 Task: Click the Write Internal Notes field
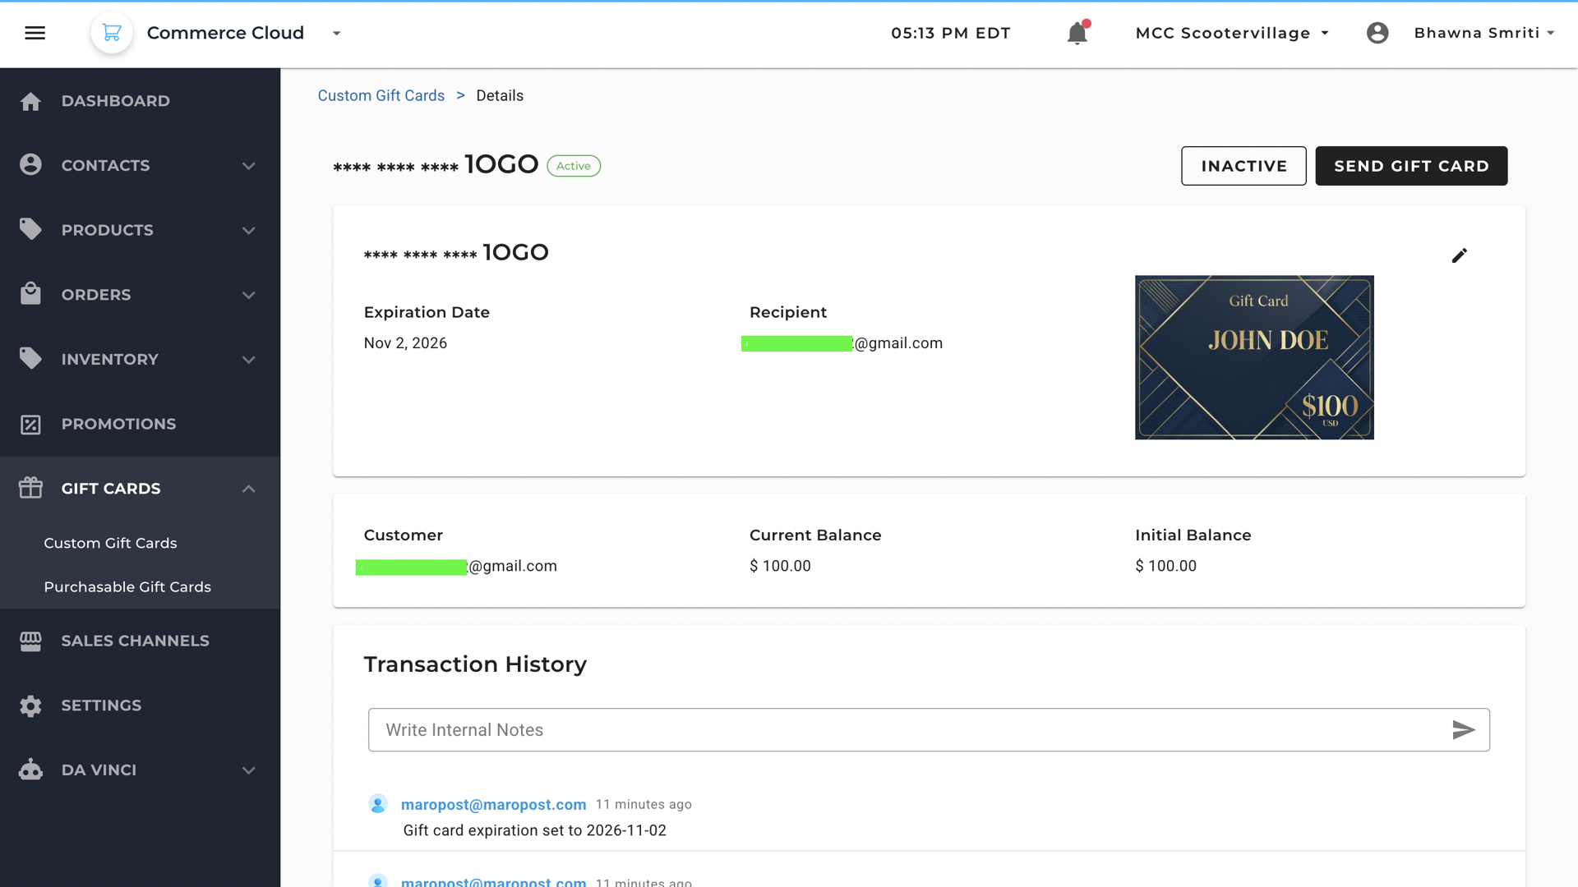click(x=904, y=730)
